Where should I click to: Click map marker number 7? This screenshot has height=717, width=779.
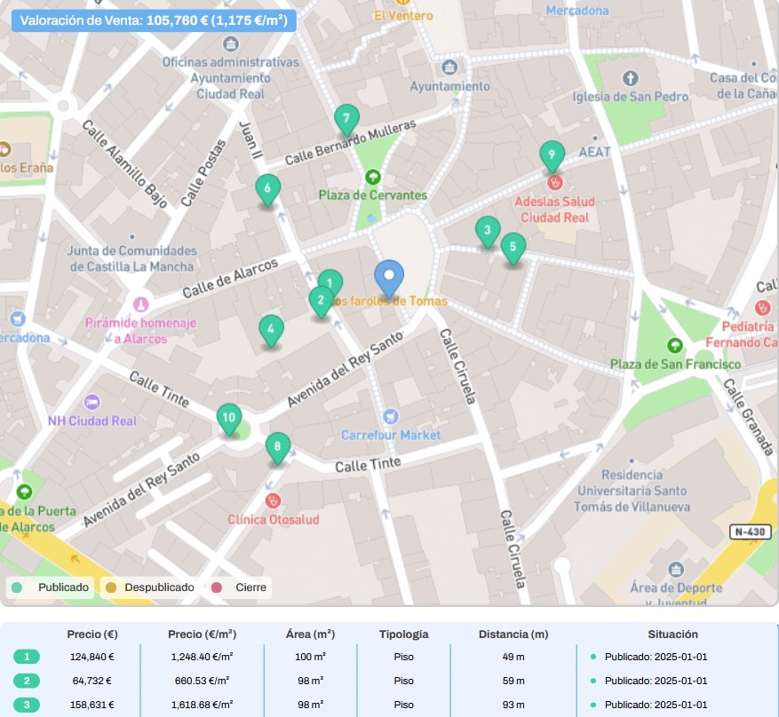click(346, 119)
